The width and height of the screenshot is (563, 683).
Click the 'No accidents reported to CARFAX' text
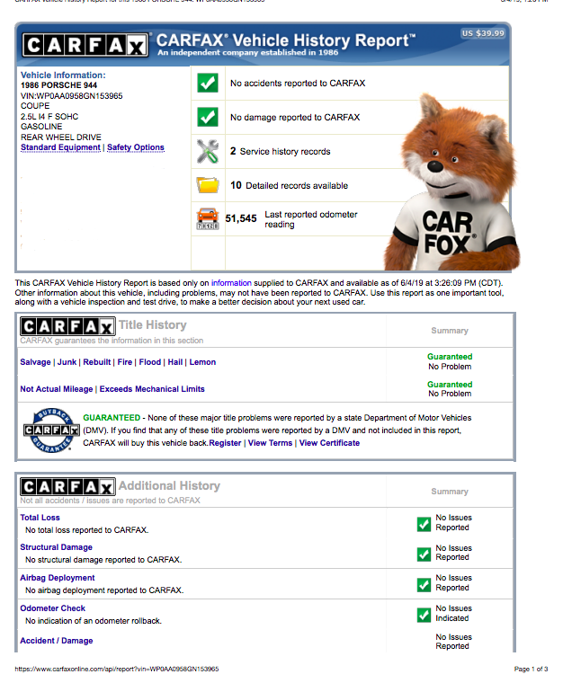[298, 84]
